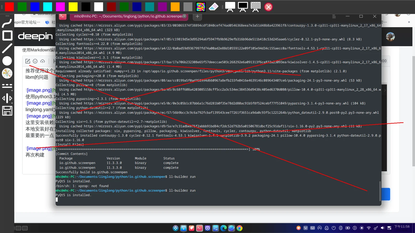Open the dashed line style dropdown
The height and width of the screenshot is (233, 415).
coord(7,86)
